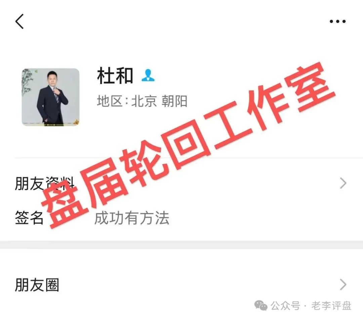Click the chevron on the 朋友圈 row
The image size is (363, 320).
pos(343,285)
